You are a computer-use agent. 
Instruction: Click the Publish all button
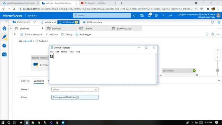point(68,22)
